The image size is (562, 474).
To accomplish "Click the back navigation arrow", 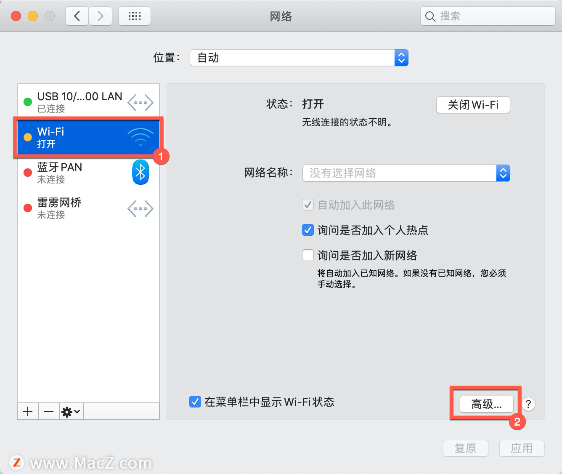I will (77, 16).
